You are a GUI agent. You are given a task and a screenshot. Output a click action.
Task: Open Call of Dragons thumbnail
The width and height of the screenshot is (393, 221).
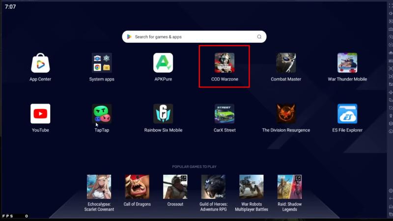click(x=137, y=187)
